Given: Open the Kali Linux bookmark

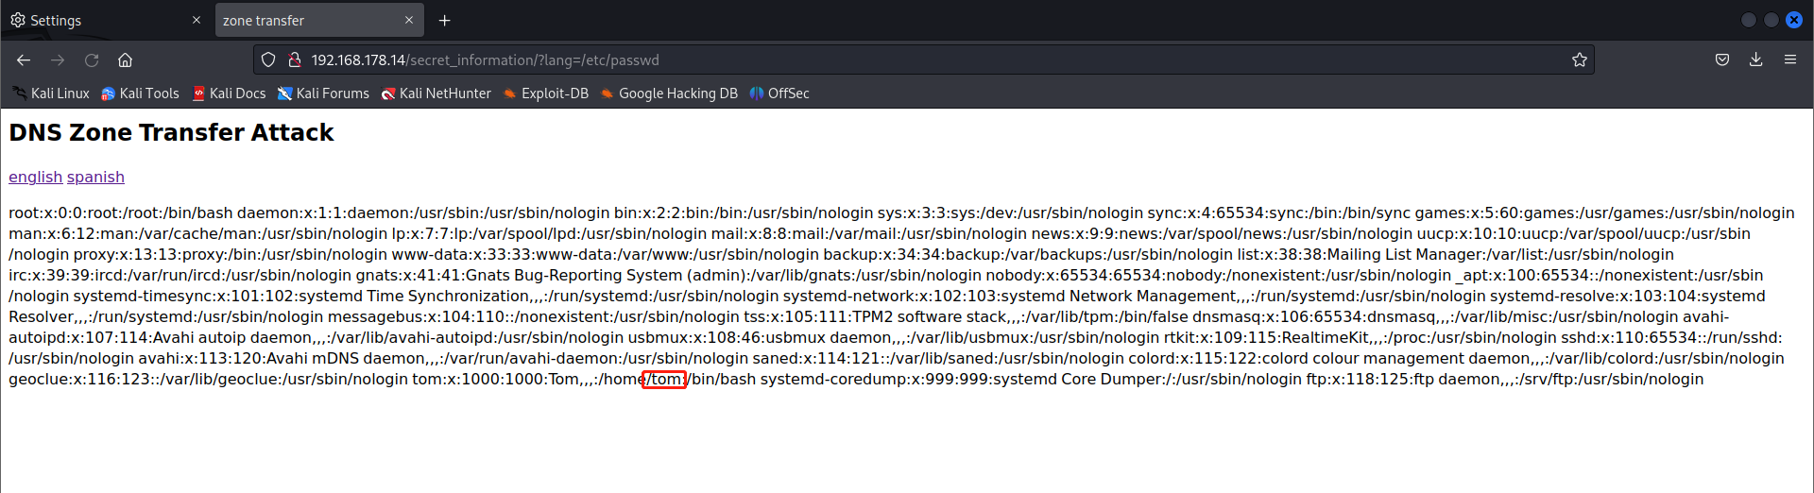Looking at the screenshot, I should coord(51,93).
